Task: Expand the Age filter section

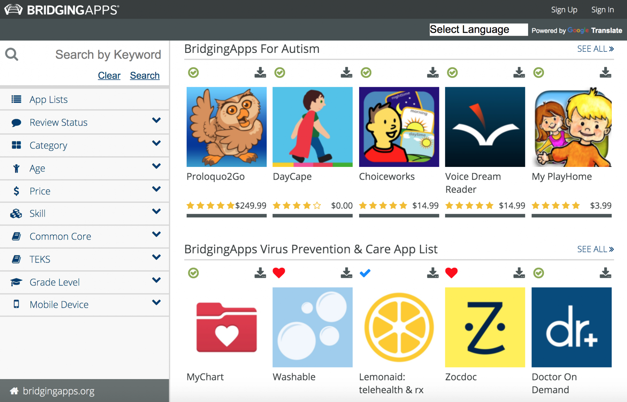Action: click(156, 166)
